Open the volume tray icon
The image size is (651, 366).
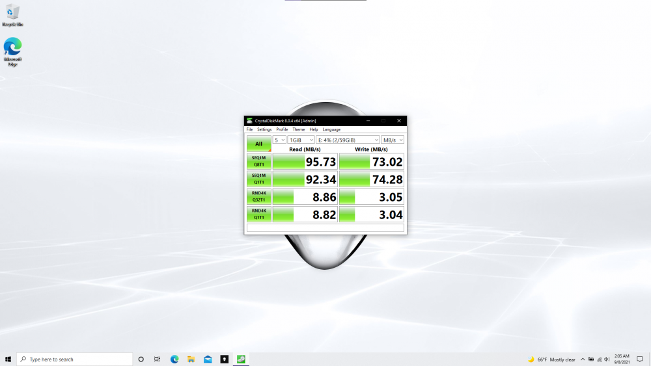607,359
